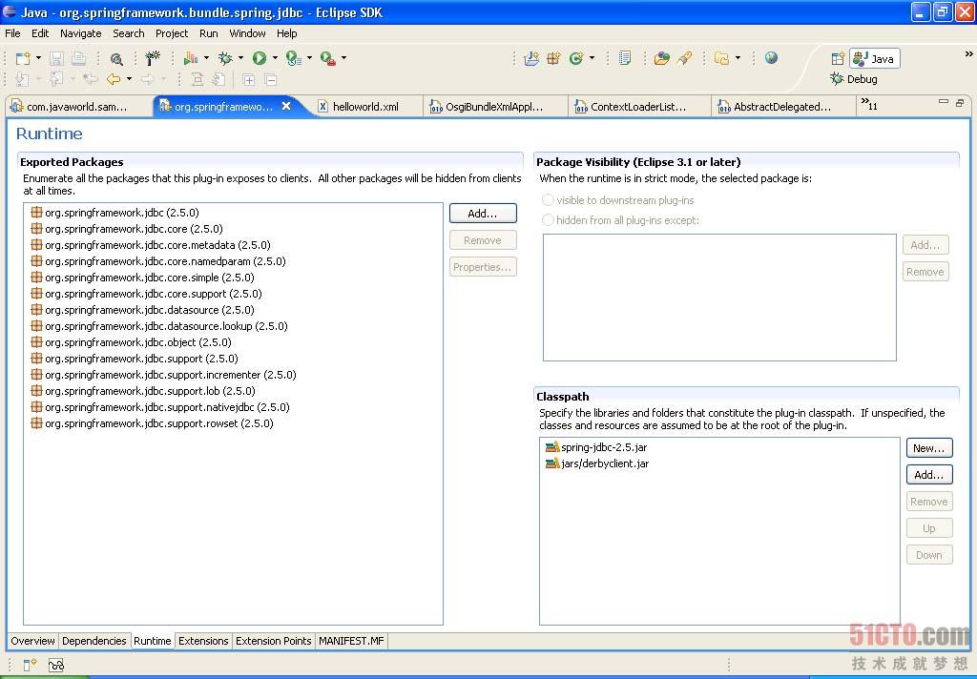The width and height of the screenshot is (977, 679).
Task: Click the Run Last Launched history icon
Action: point(294,58)
